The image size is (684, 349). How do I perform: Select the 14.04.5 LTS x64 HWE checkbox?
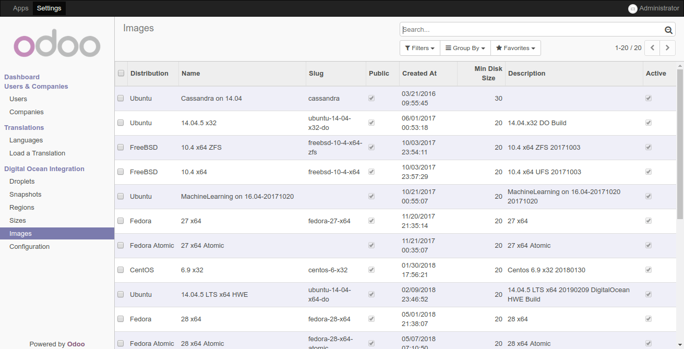[x=121, y=294]
